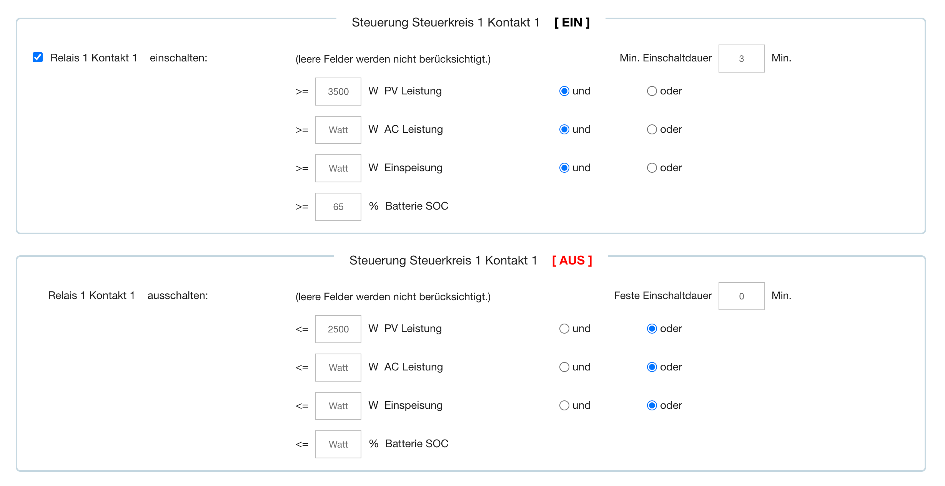Screen dimensions: 945x486
Task: Focus the PV Leistung 2500 W input
Action: coord(338,329)
